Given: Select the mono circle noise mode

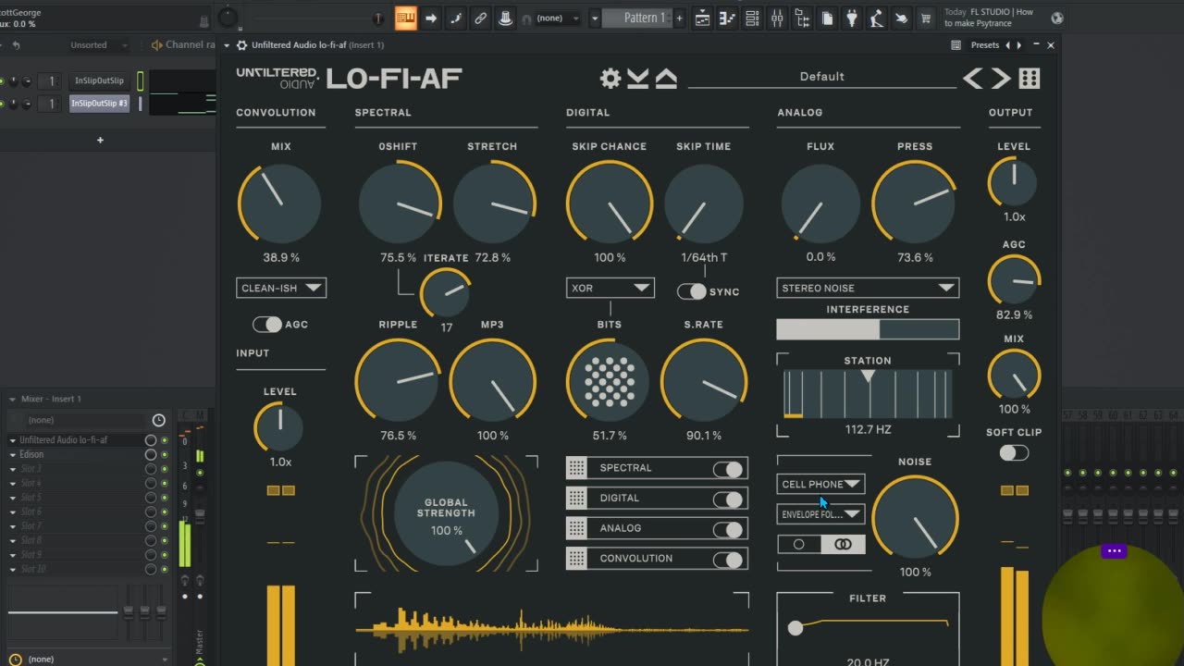Looking at the screenshot, I should pos(798,545).
